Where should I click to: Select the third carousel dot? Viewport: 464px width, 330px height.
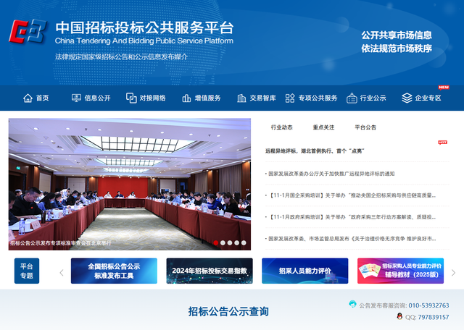[230, 243]
